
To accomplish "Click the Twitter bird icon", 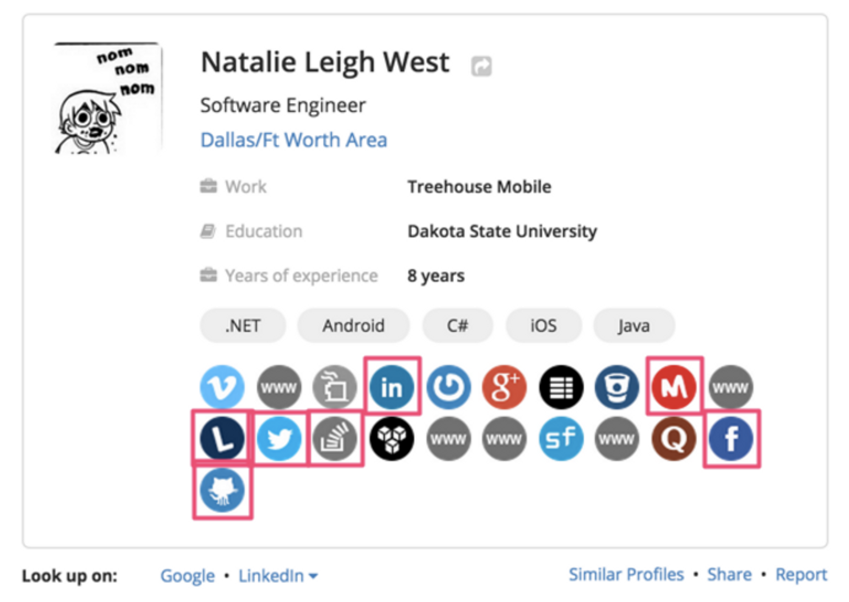I will (x=279, y=439).
